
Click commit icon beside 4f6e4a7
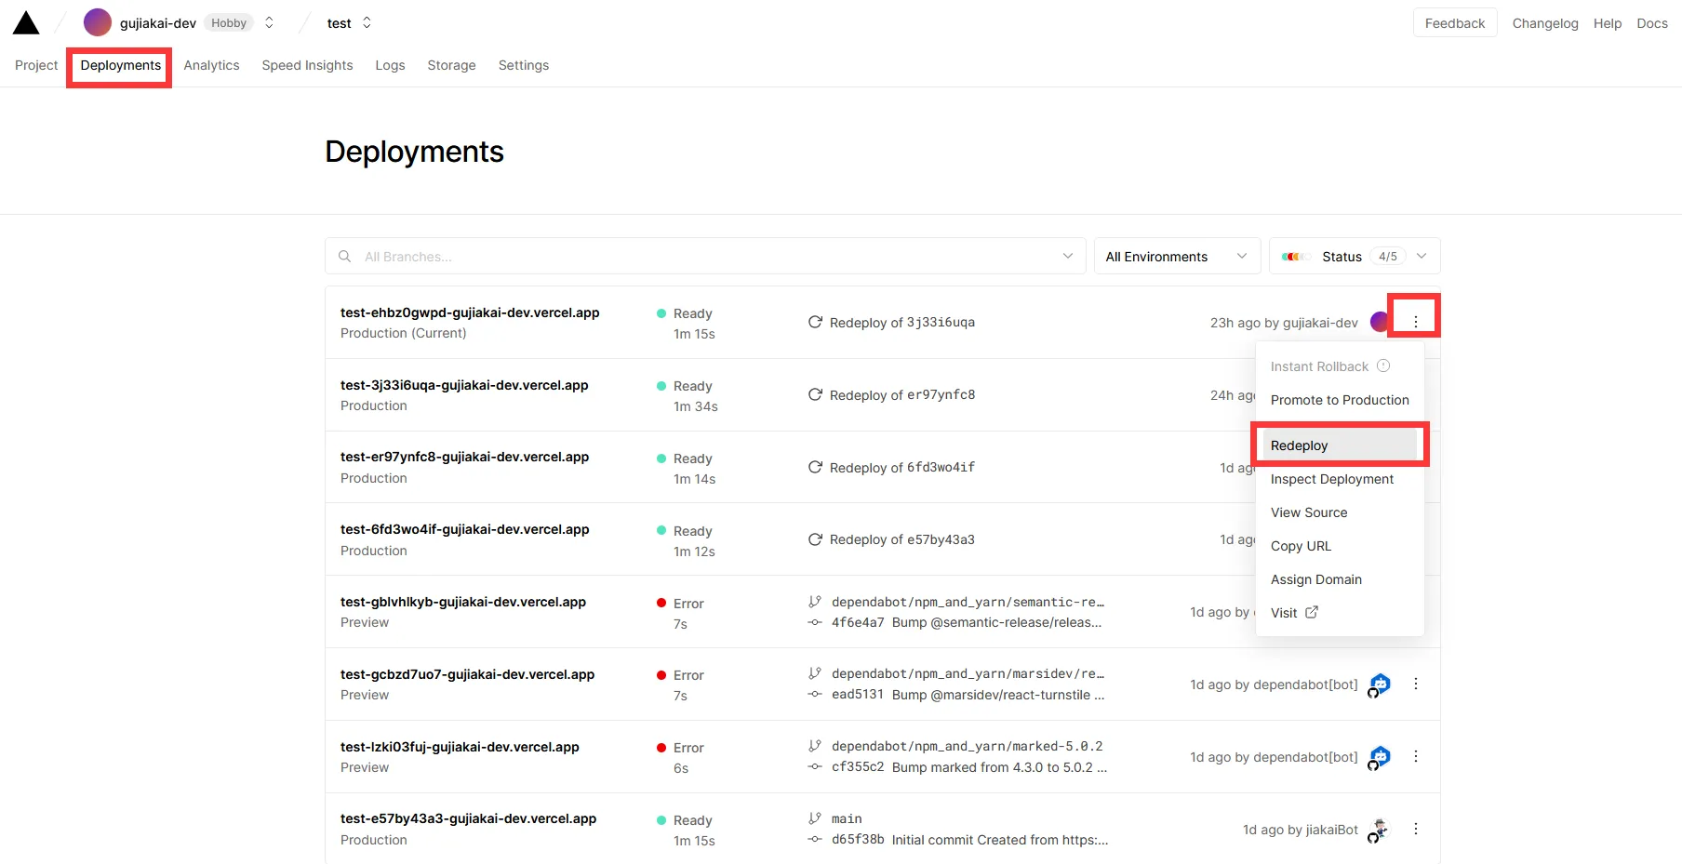[815, 622]
